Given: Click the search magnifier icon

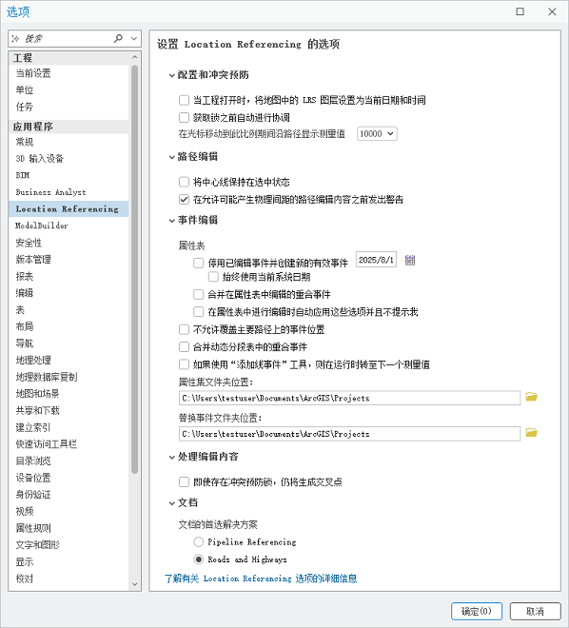Looking at the screenshot, I should [118, 38].
